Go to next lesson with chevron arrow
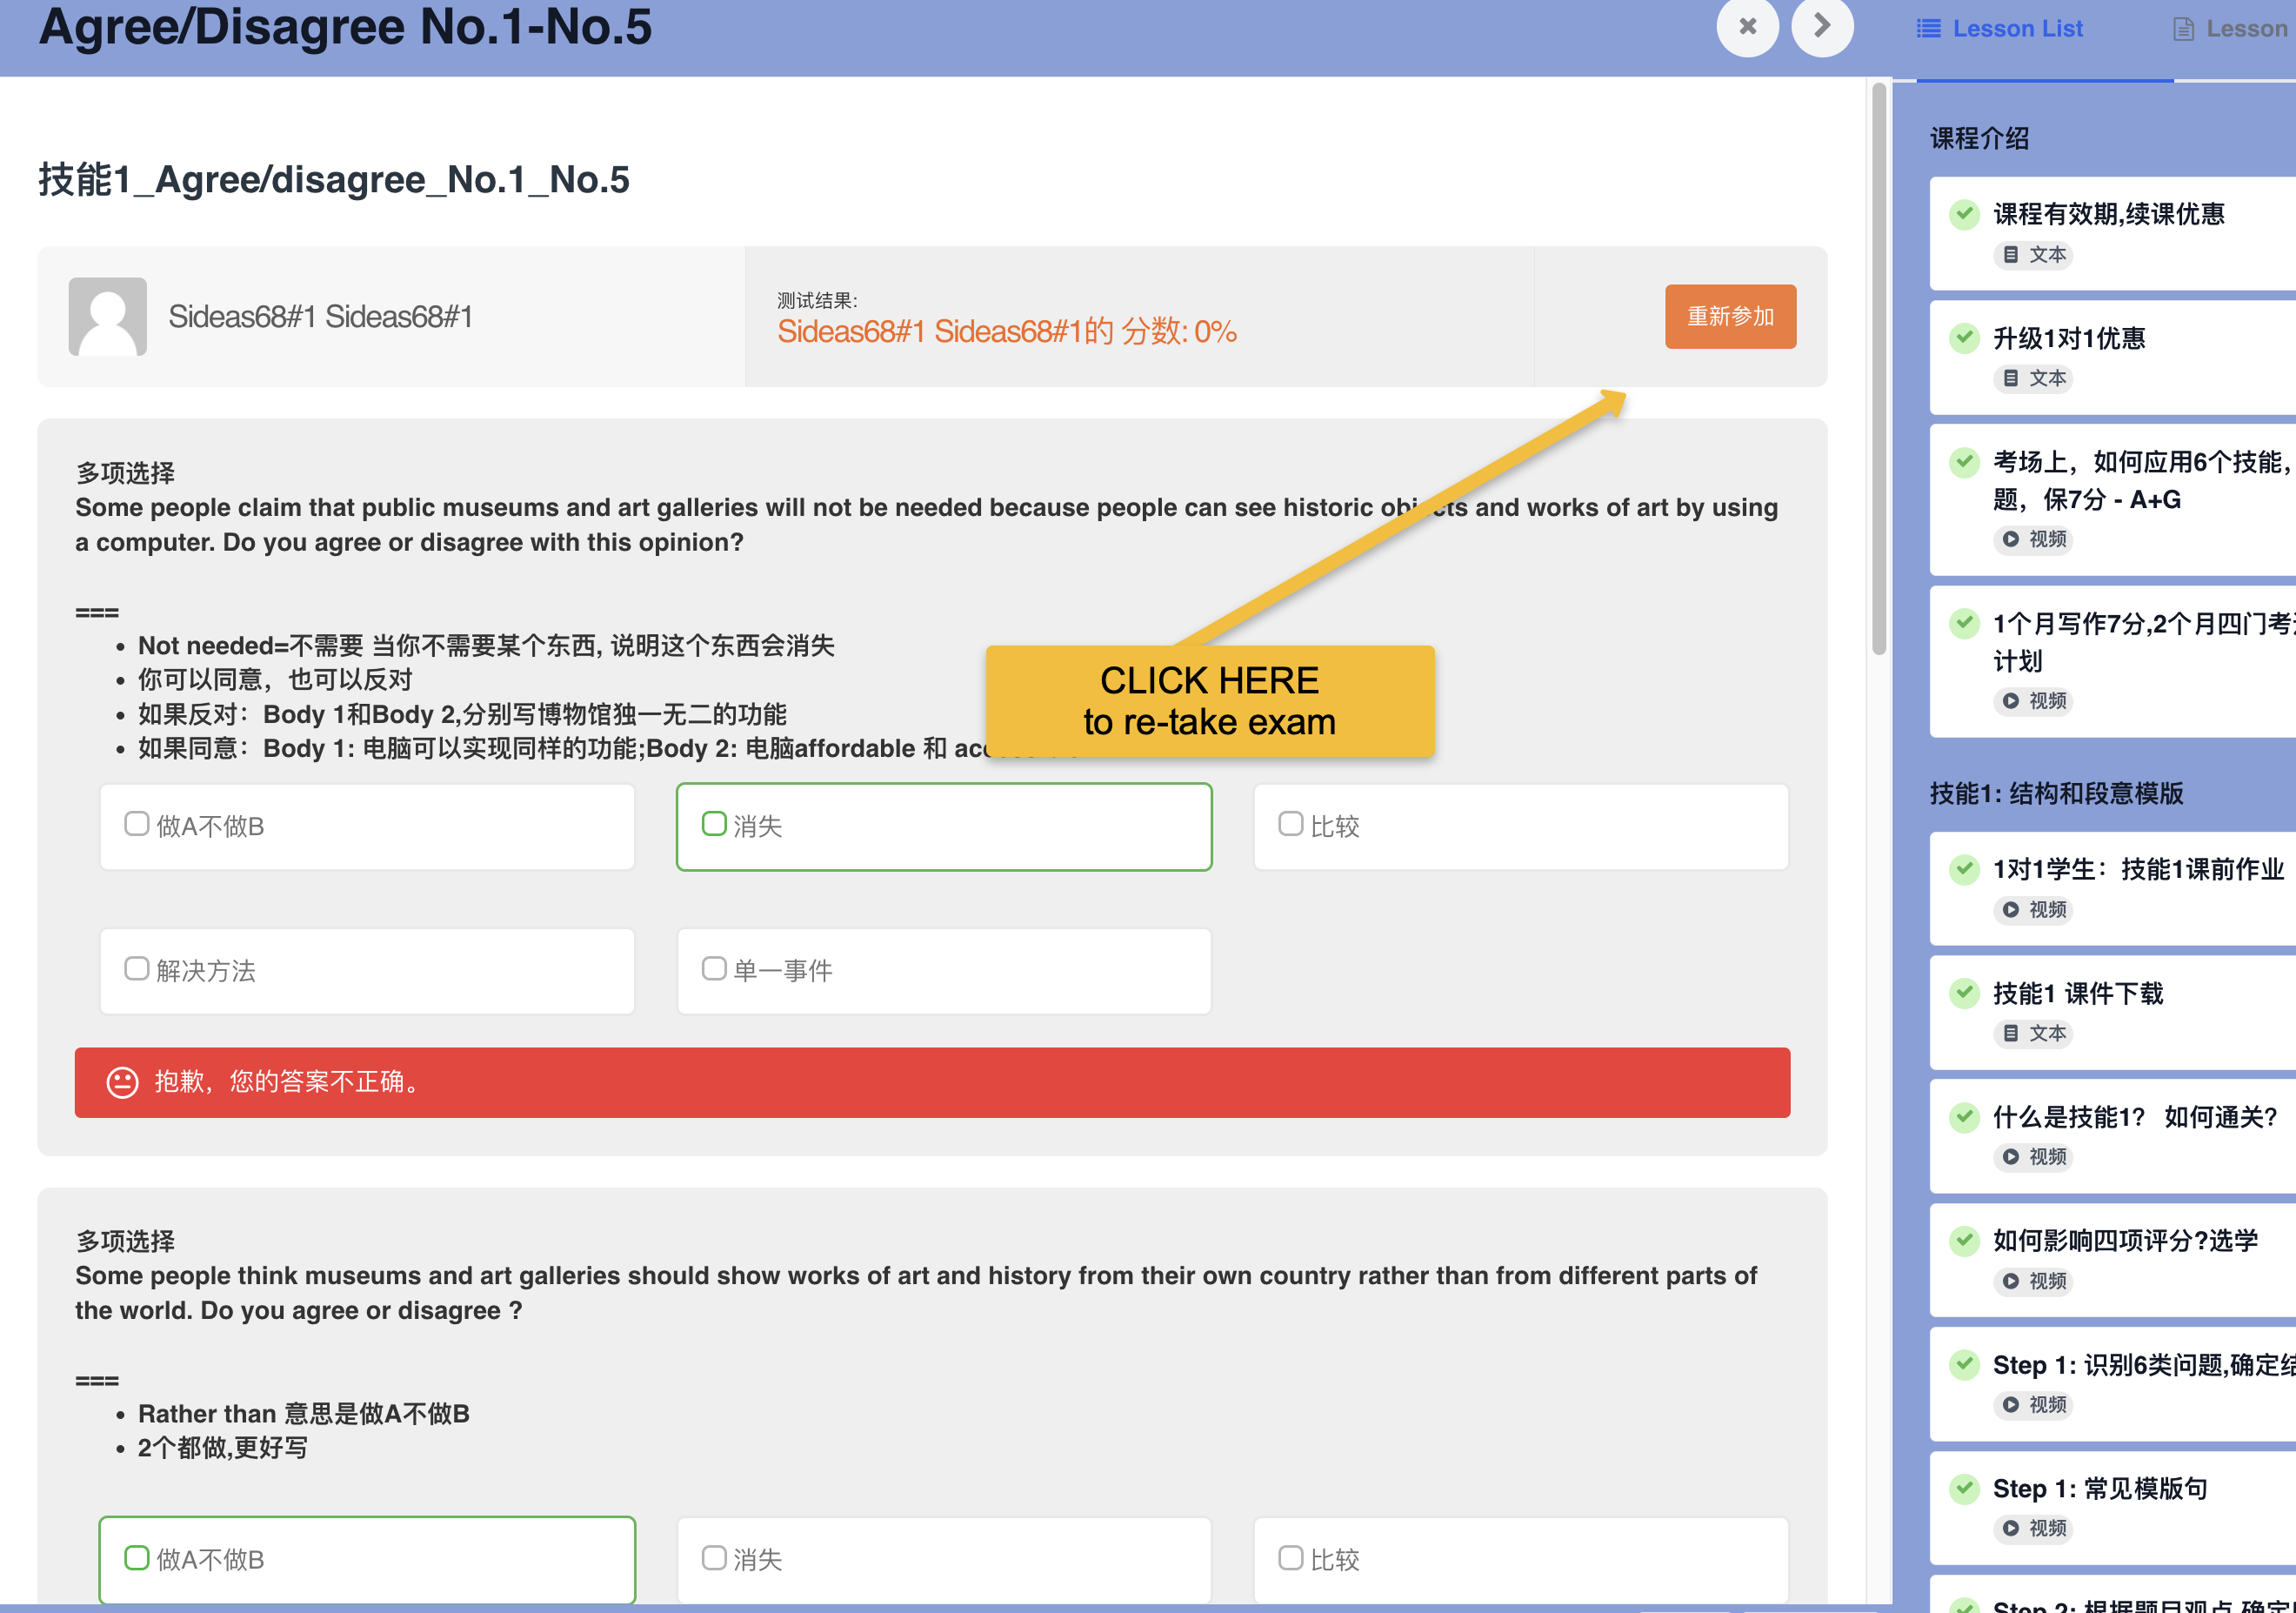 click(x=1821, y=26)
